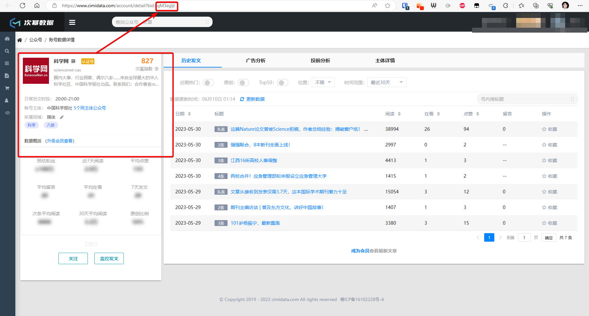Click the 监控发文 button
The height and width of the screenshot is (316, 589).
[x=109, y=259]
